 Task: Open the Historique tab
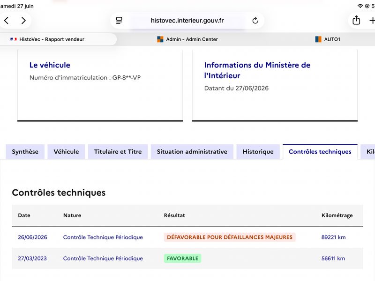tap(258, 152)
